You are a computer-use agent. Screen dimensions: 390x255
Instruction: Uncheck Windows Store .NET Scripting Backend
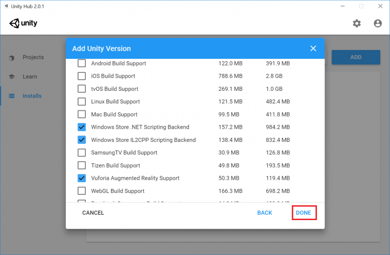click(81, 127)
